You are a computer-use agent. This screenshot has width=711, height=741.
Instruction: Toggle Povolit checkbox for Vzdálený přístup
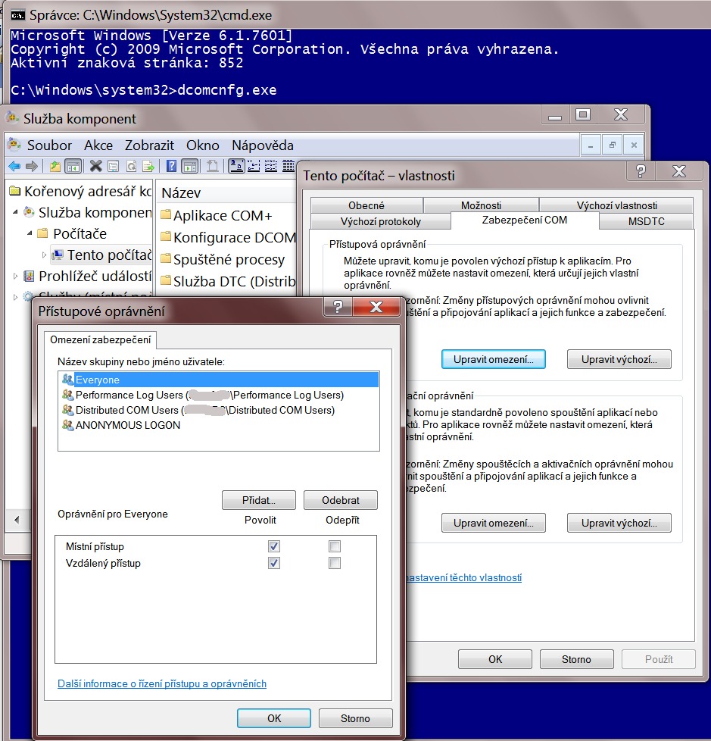point(274,563)
